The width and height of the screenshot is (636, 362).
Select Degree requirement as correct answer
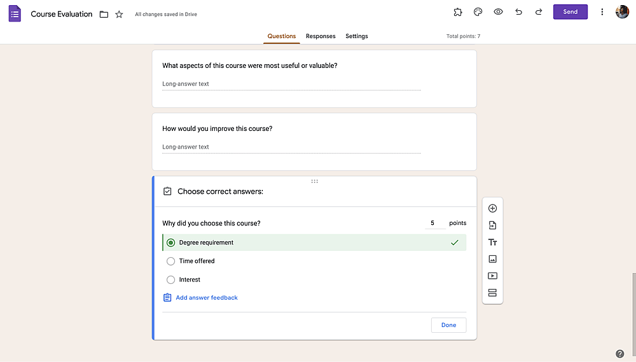pyautogui.click(x=170, y=243)
